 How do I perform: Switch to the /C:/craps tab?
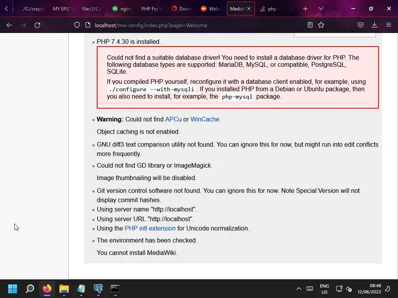click(x=33, y=9)
